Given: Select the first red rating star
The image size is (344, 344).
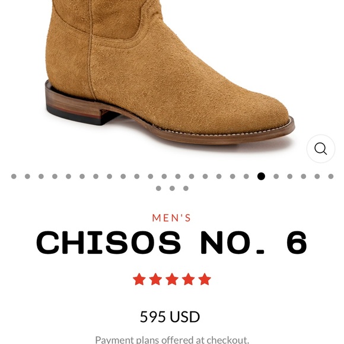Looking at the screenshot, I should tap(139, 279).
